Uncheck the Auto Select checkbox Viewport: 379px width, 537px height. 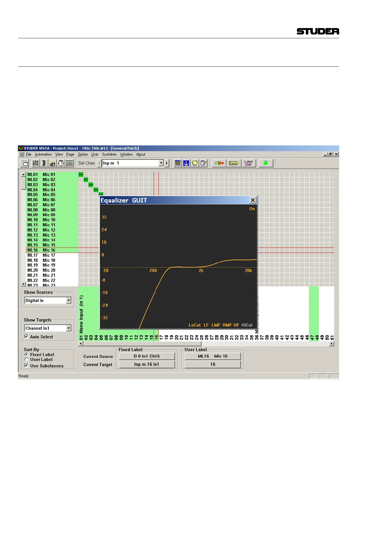26,336
